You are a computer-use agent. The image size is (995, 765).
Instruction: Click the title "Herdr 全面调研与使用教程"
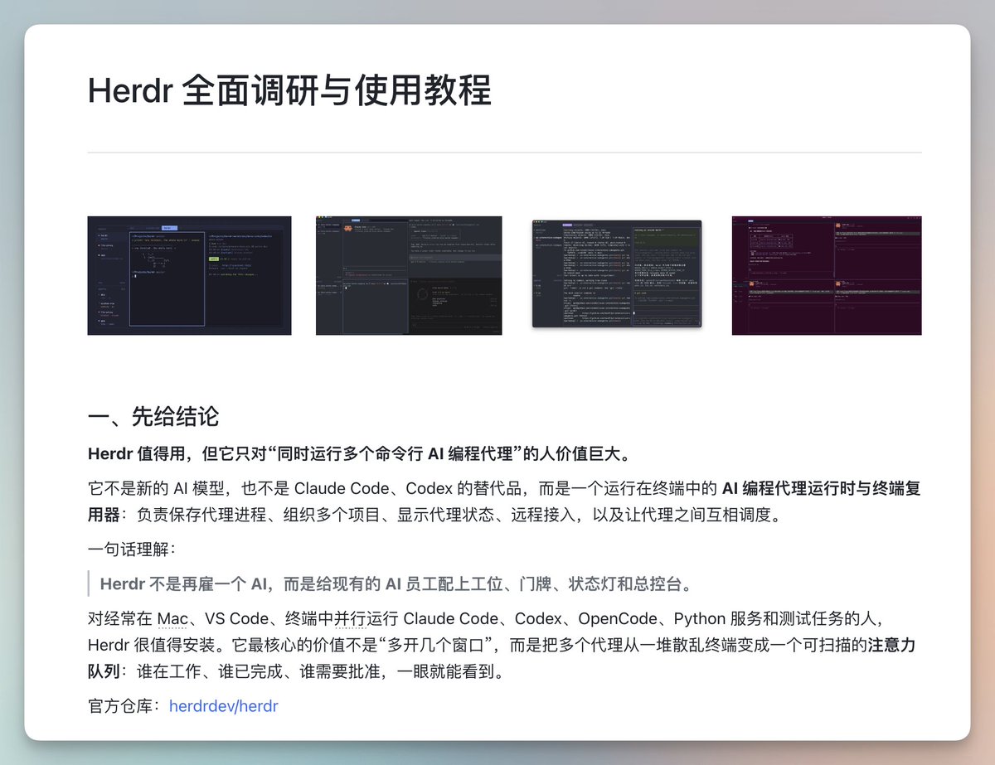[x=289, y=90]
